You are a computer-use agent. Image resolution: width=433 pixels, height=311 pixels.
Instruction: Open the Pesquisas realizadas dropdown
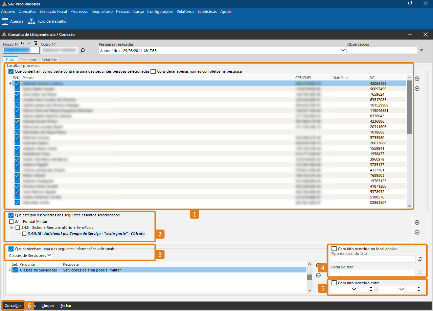click(342, 51)
